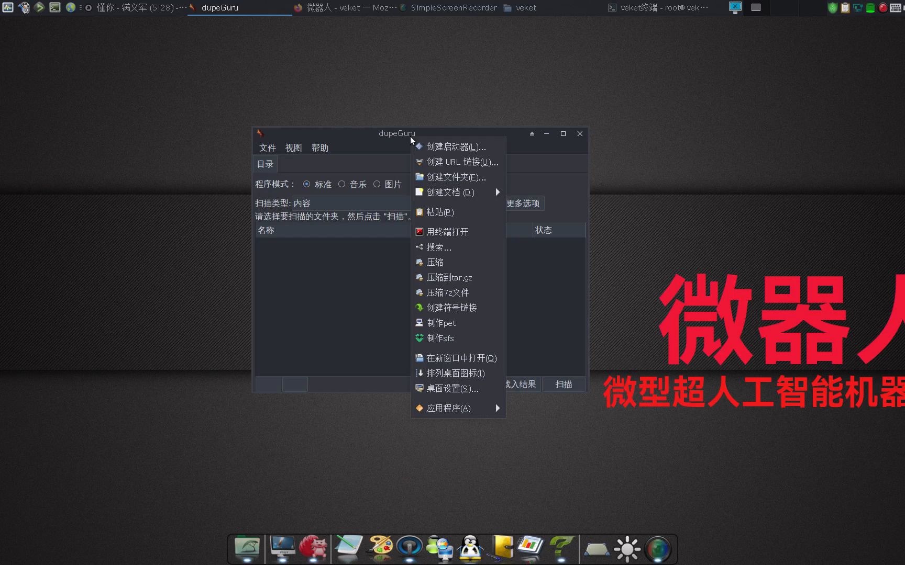This screenshot has width=905, height=565.
Task: Open the terminal launcher icon in top panel
Action: (54, 7)
